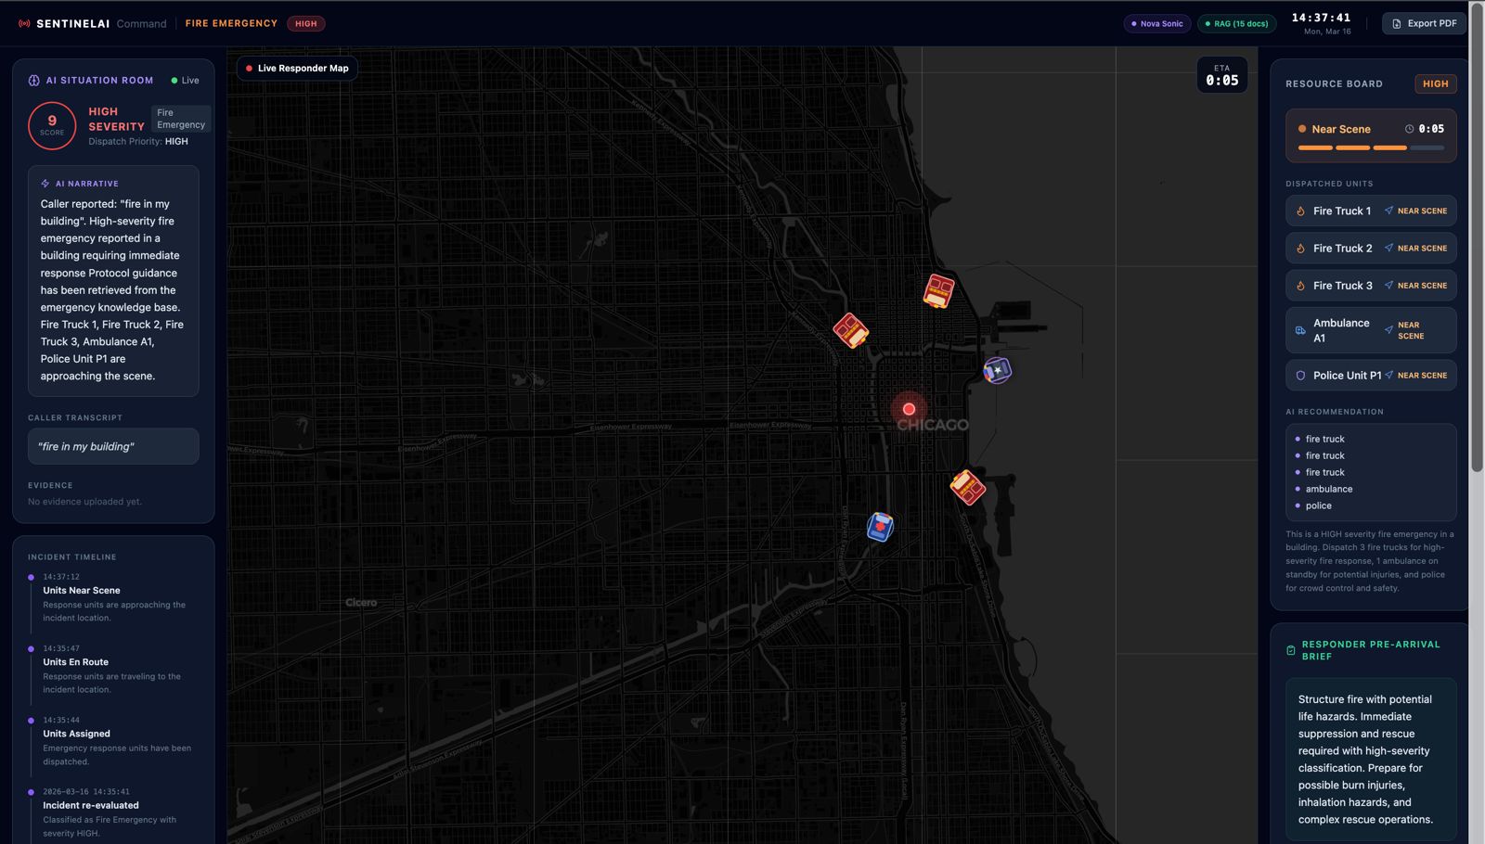1485x844 pixels.
Task: Click the Fire Emergency tag beside High Severity
Action: pyautogui.click(x=181, y=119)
